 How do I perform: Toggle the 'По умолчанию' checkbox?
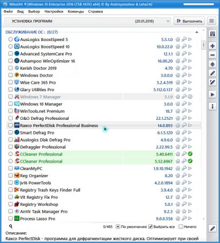click(118, 227)
